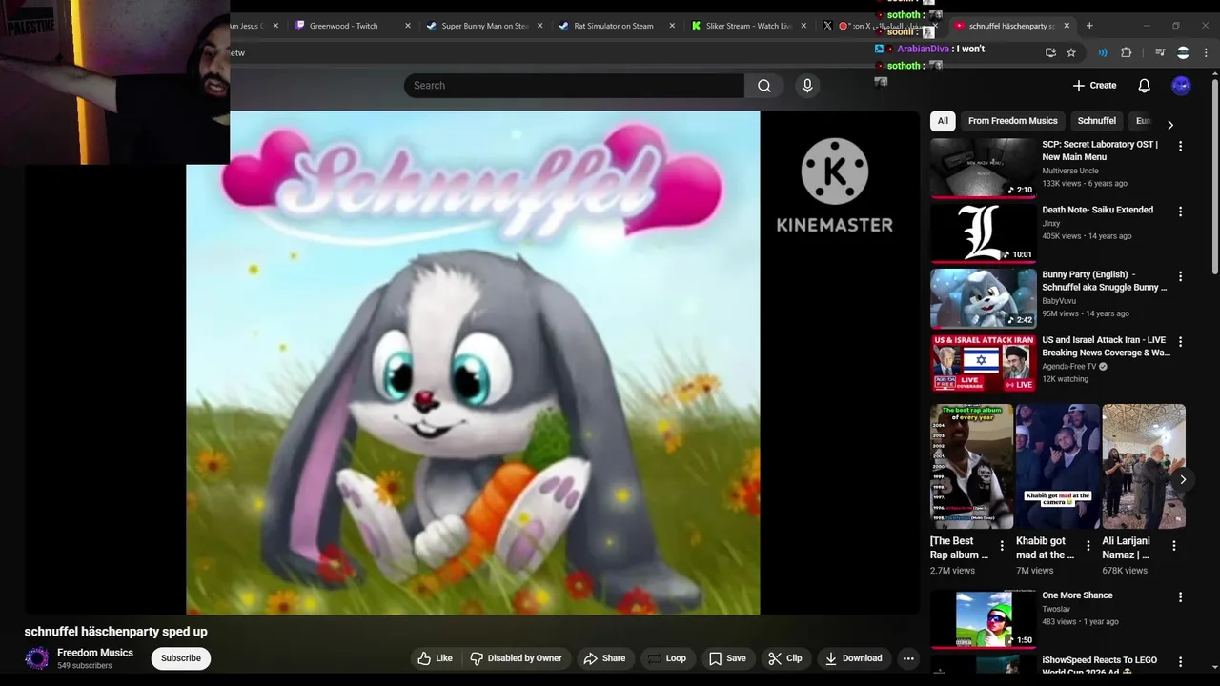Screen dimensions: 1220x686
Task: Click the install app icon in address bar
Action: click(1050, 52)
